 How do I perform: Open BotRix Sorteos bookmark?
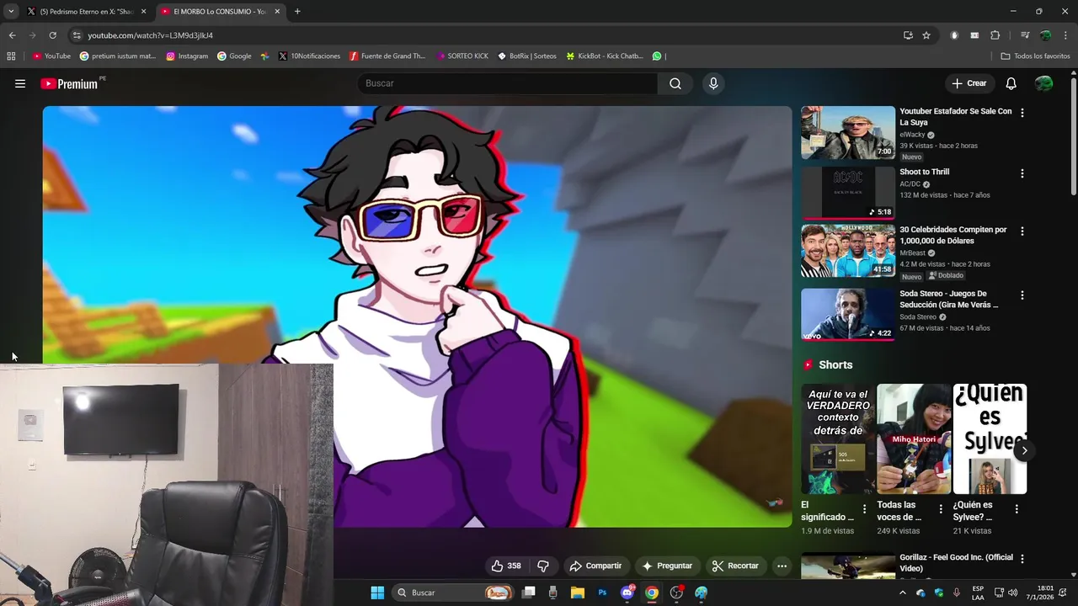[x=527, y=56]
